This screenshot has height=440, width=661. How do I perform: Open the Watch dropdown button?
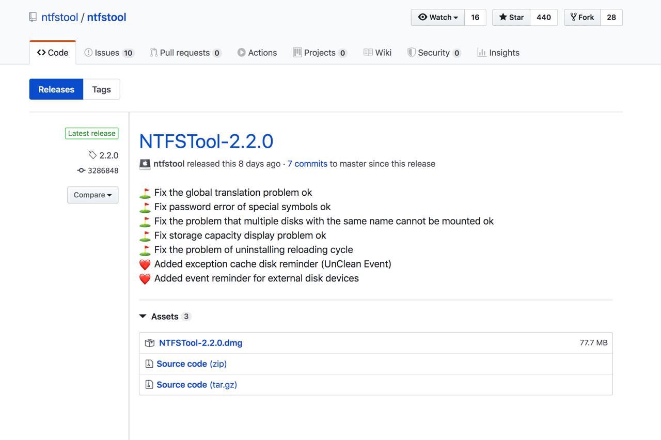pos(438,17)
